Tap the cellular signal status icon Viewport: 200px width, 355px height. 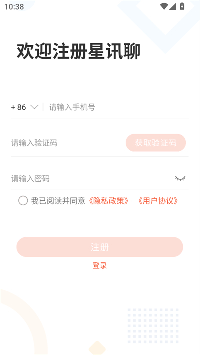point(172,6)
